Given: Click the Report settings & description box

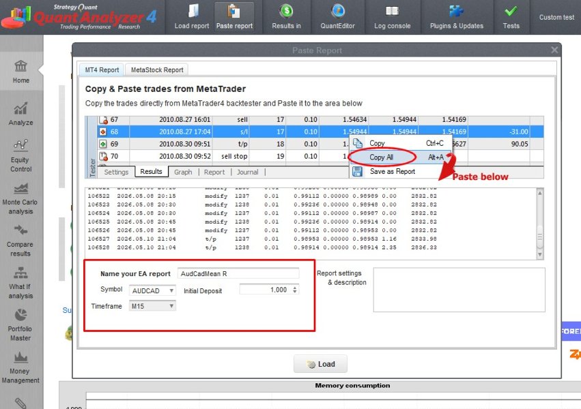Looking at the screenshot, I should pos(459,290).
